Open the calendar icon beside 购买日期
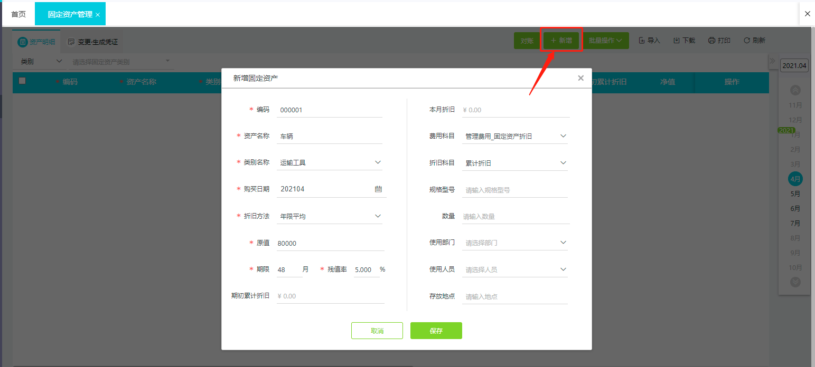 (x=378, y=189)
